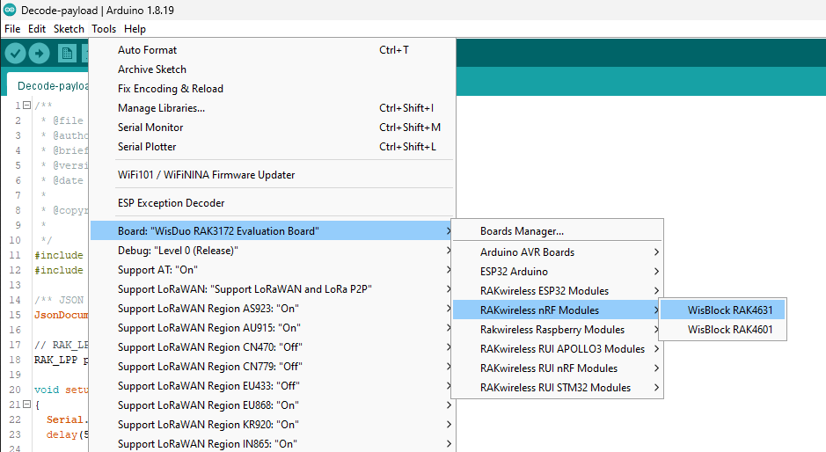Choose Auto Format in Tools menu
This screenshot has height=452, width=826.
click(x=147, y=50)
